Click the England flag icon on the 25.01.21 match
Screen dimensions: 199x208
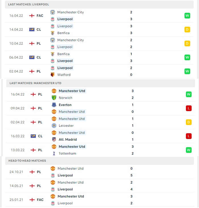click(x=32, y=200)
